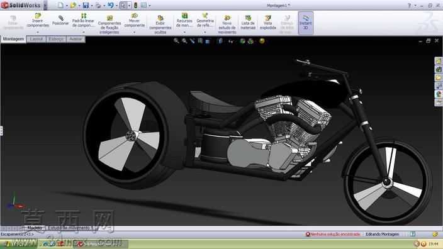Select the Estudo de movimento 1 tab

(x=70, y=228)
